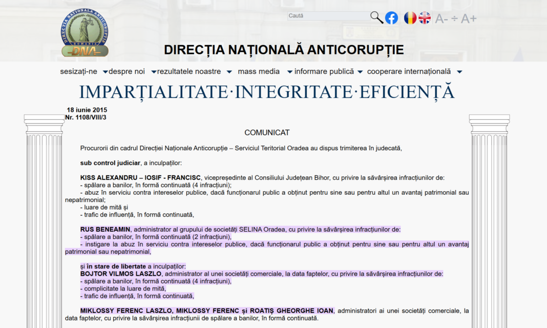Expand the cooperare internațională dropdown arrow

coord(459,72)
